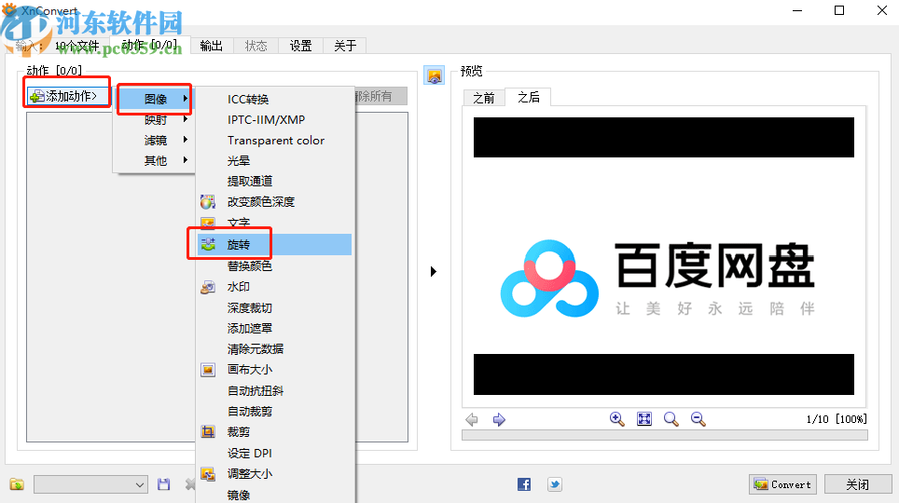Screen dimensions: 899x503
Task: Expand the 滤镜 submenu
Action: [x=156, y=140]
